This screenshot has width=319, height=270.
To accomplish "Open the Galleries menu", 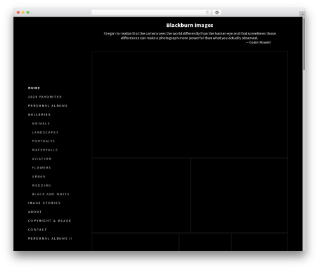I will point(39,115).
